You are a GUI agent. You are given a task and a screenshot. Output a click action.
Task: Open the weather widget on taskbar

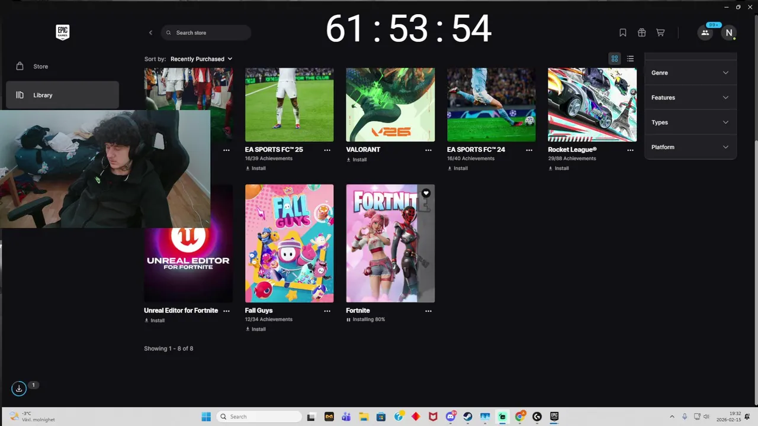[33, 417]
